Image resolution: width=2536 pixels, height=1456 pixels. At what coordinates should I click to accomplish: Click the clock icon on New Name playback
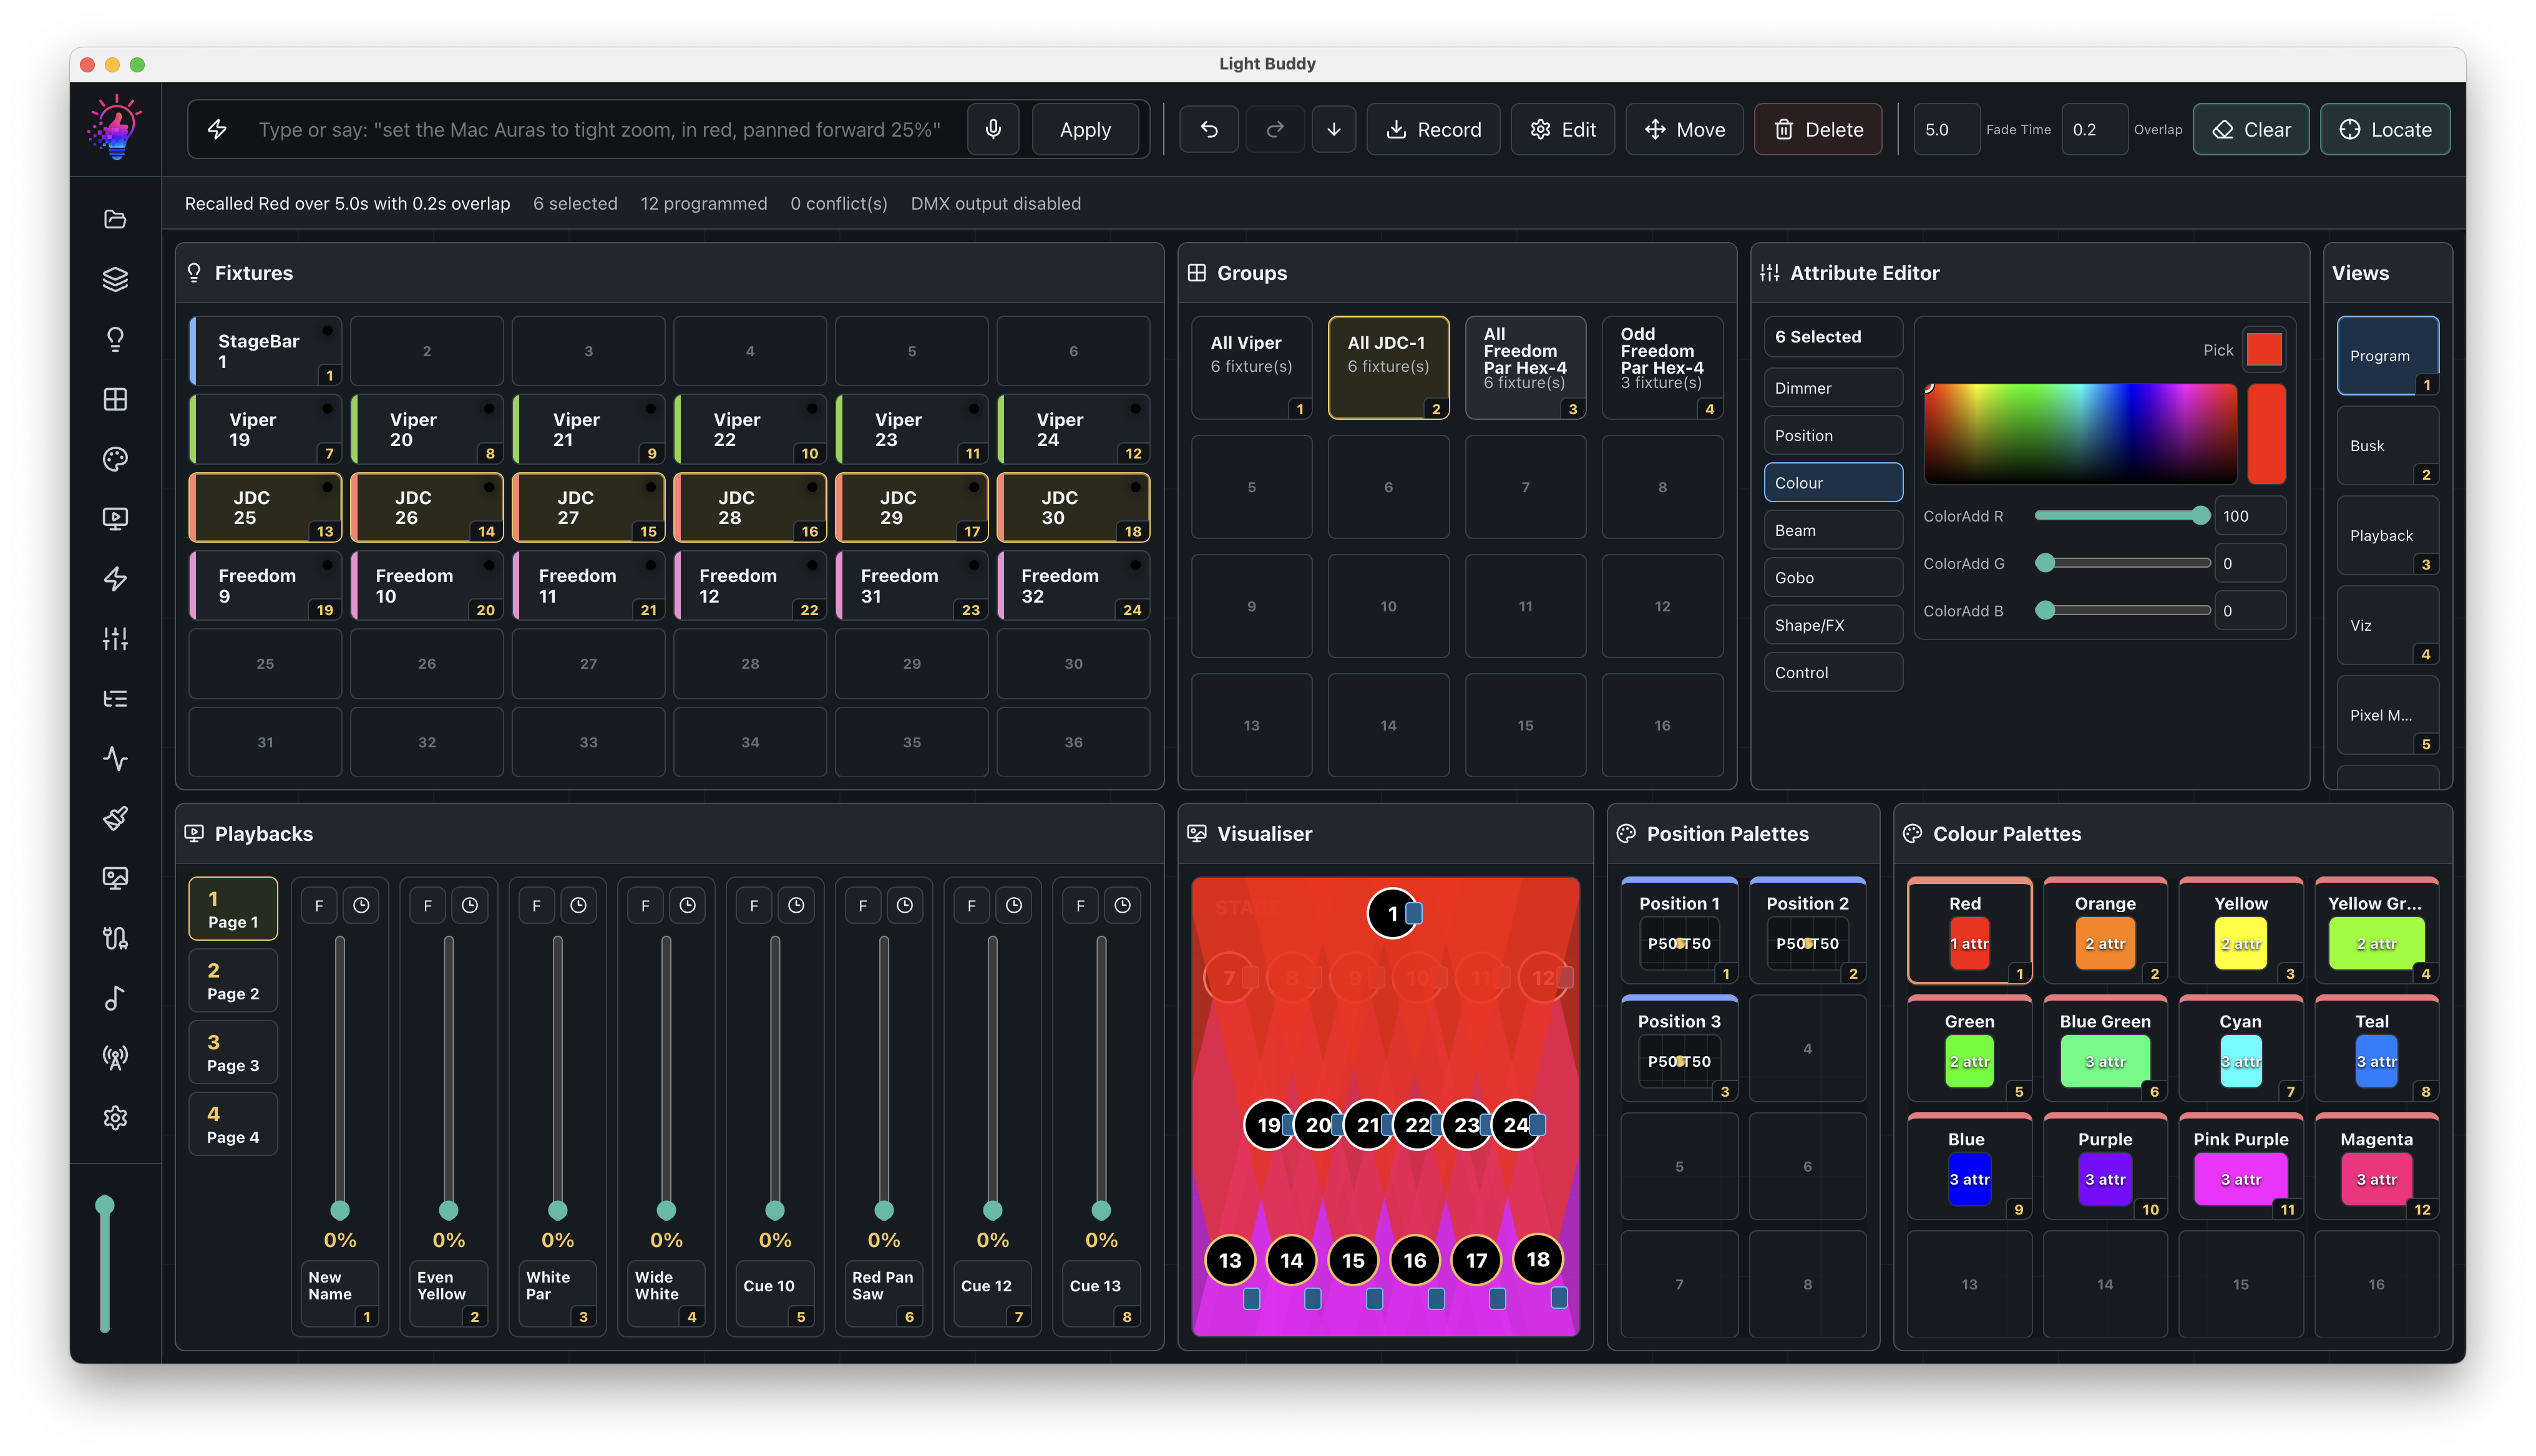pyautogui.click(x=361, y=905)
